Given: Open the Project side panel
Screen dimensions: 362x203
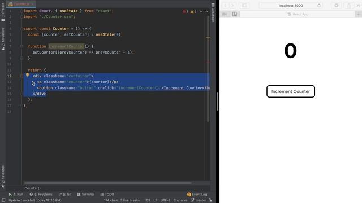Looking at the screenshot, I should pyautogui.click(x=3, y=12).
